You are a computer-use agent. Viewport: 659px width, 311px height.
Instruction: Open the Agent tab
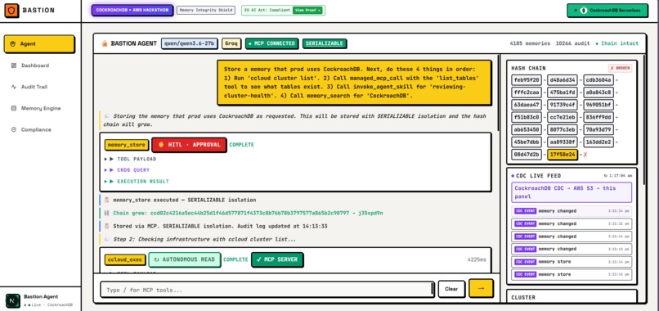39,43
